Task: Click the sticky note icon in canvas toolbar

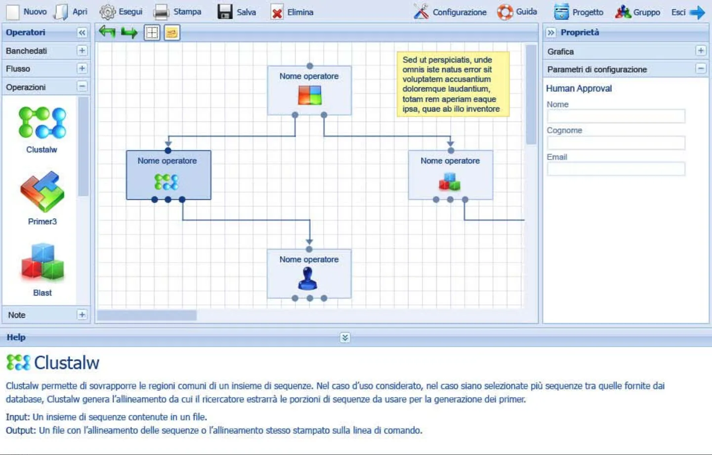Action: 171,33
